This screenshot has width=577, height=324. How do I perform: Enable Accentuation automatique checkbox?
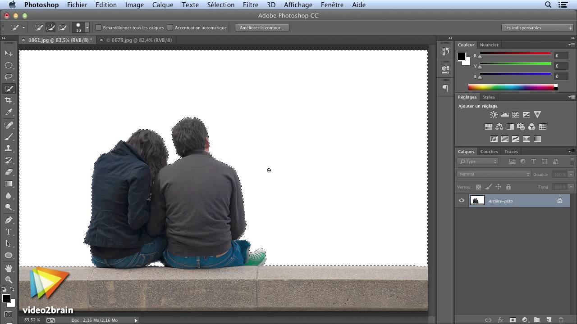[x=170, y=27]
